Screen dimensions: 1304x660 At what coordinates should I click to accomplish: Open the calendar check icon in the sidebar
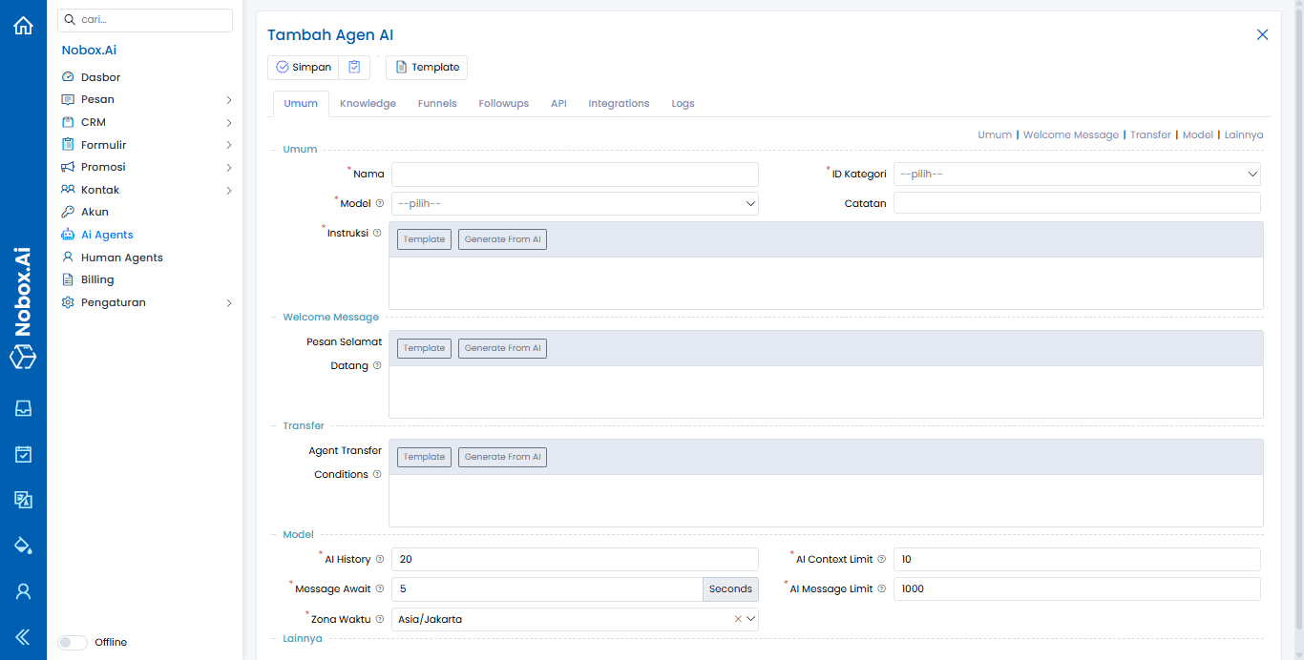tap(23, 454)
